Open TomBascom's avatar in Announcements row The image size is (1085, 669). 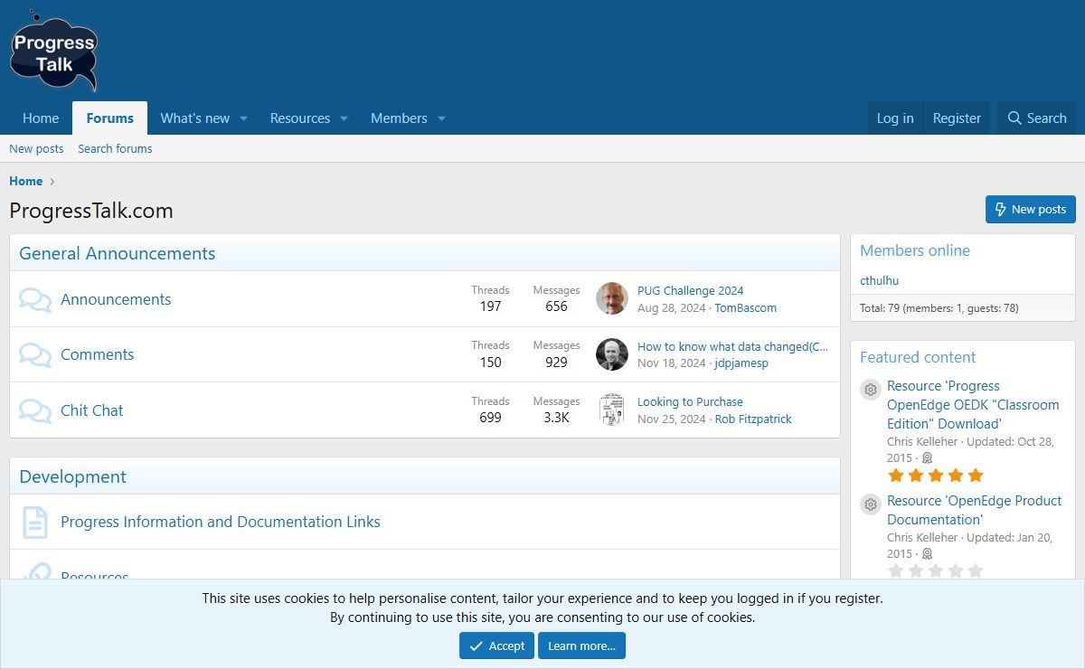click(x=612, y=298)
